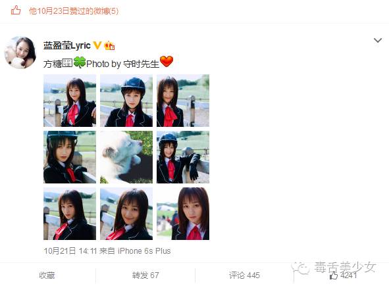
Task: Click the iPhone 6s Plus source link
Action: [x=144, y=250]
